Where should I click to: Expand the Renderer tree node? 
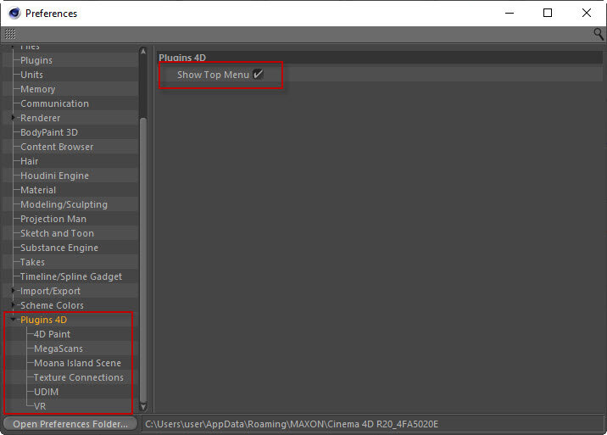point(13,117)
